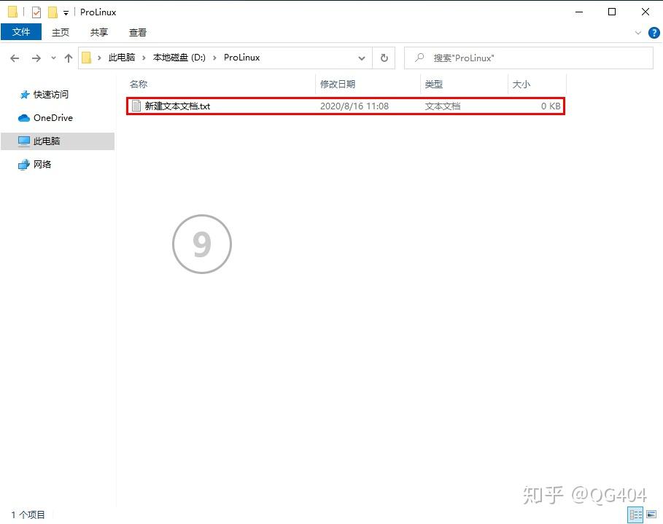Viewport: 663px width, 524px height.
Task: Open the 共享 ribbon tab
Action: (99, 32)
